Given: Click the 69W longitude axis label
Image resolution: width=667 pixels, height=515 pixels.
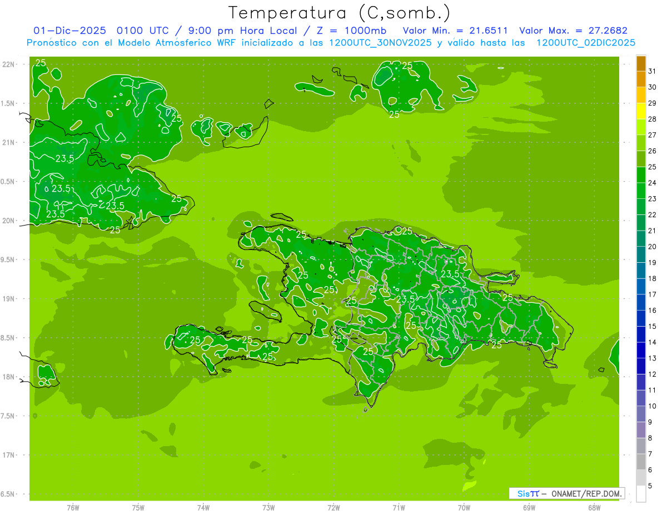Looking at the screenshot, I should click(x=529, y=508).
